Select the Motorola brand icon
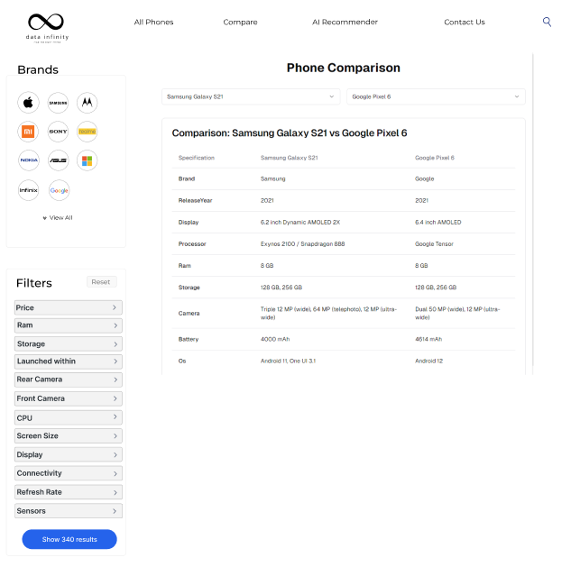The height and width of the screenshot is (576, 580). (x=87, y=103)
